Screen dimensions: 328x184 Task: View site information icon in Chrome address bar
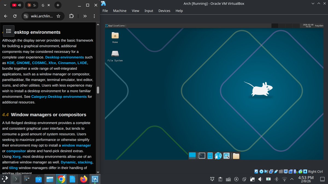click(26, 16)
